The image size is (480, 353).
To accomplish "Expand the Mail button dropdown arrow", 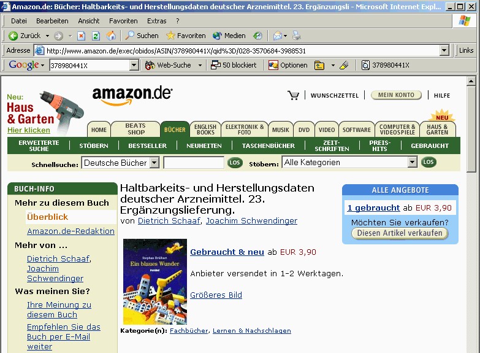I will pos(285,36).
